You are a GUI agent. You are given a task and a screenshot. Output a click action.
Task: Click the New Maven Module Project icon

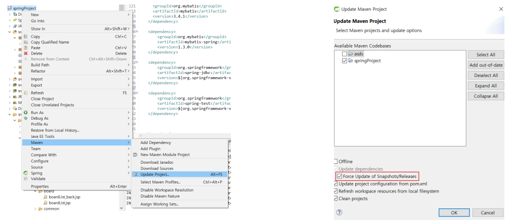(x=135, y=155)
